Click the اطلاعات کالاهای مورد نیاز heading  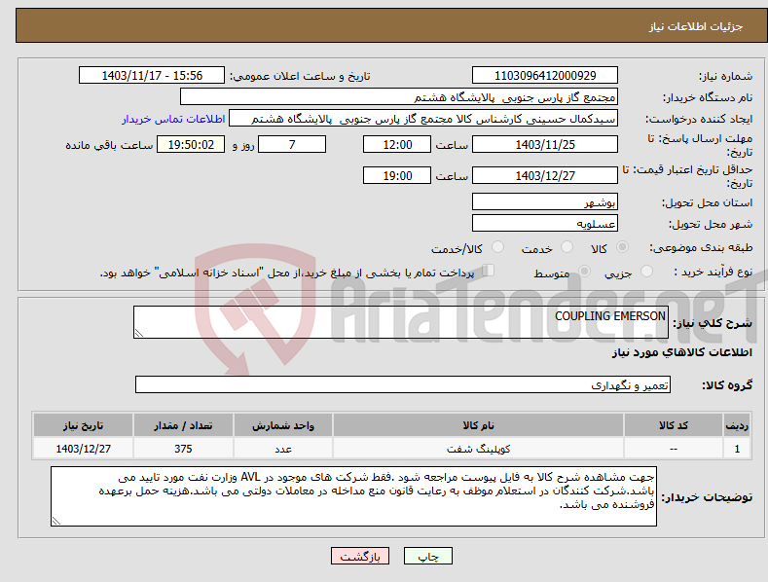point(682,352)
